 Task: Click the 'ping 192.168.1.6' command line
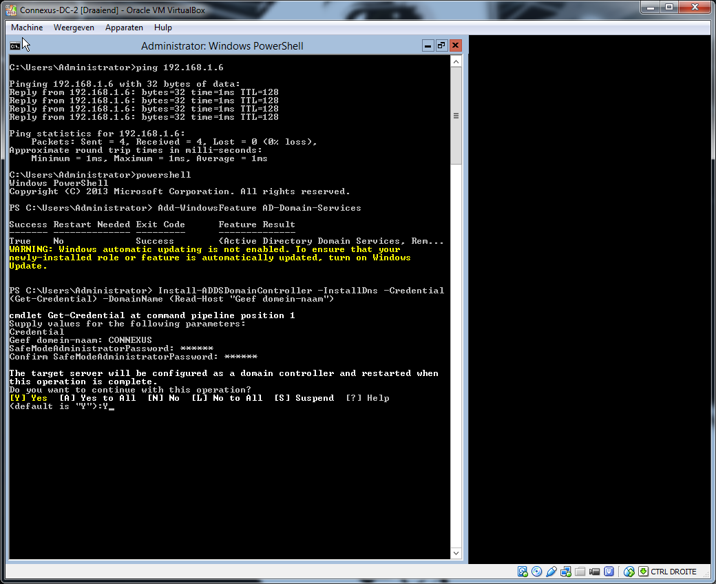(x=116, y=67)
